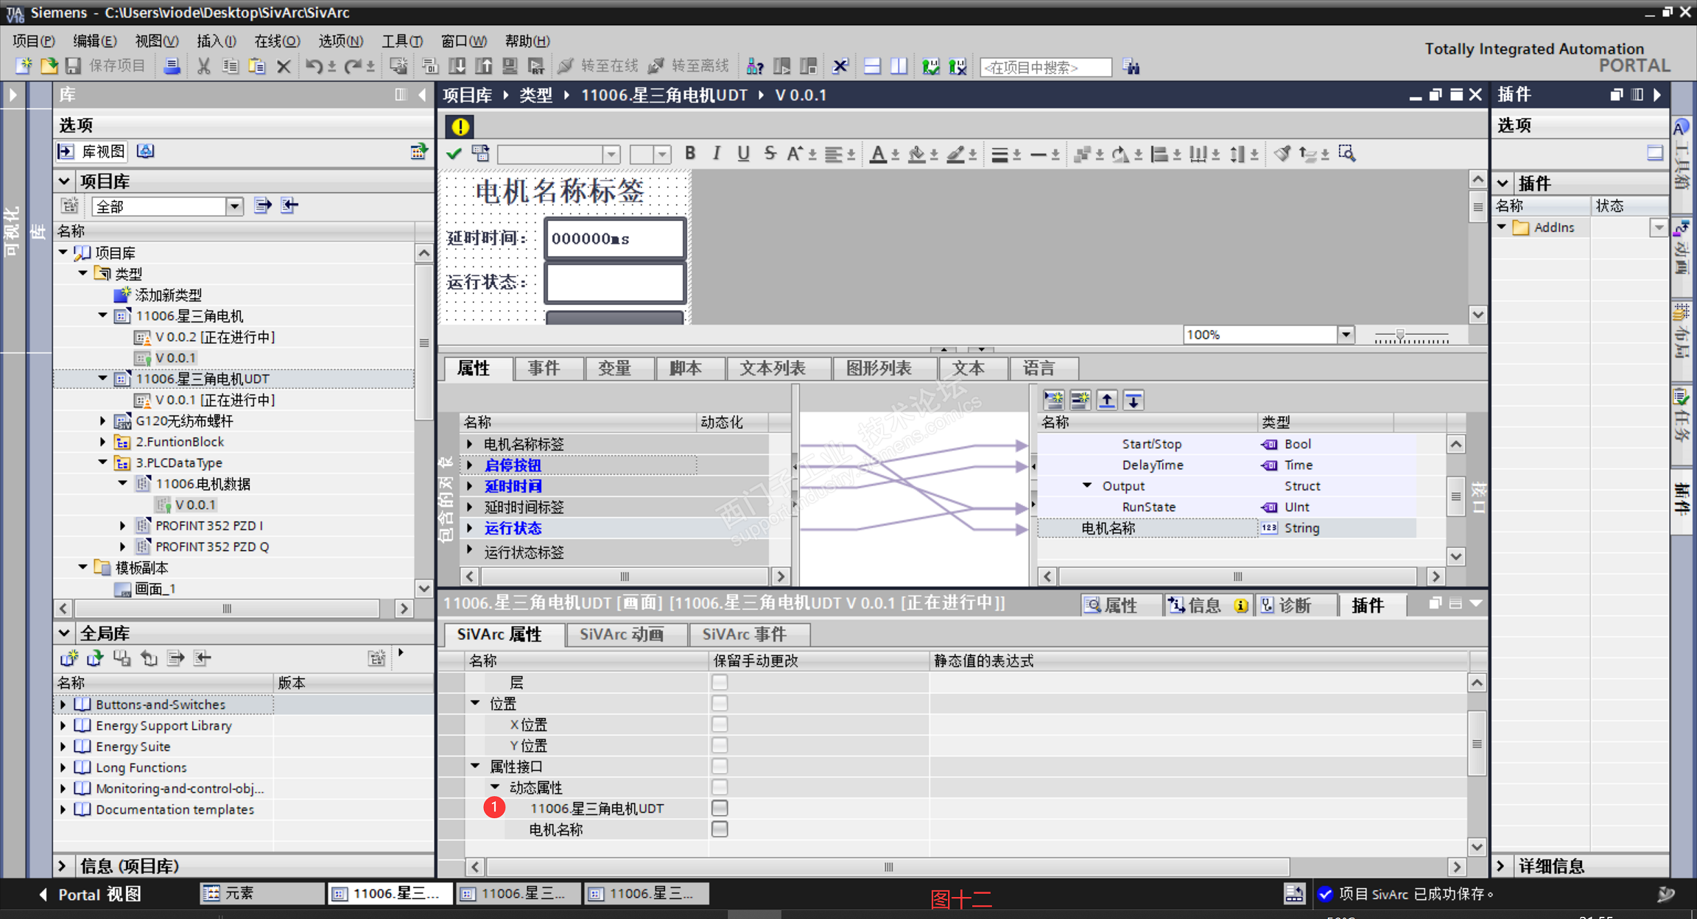Image resolution: width=1697 pixels, height=919 pixels.
Task: Expand the G120无纺布螺杆 tree node
Action: pos(102,421)
